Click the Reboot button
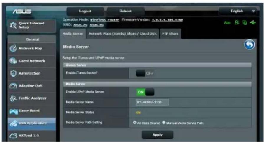The width and height of the screenshot is (264, 142). click(125, 11)
